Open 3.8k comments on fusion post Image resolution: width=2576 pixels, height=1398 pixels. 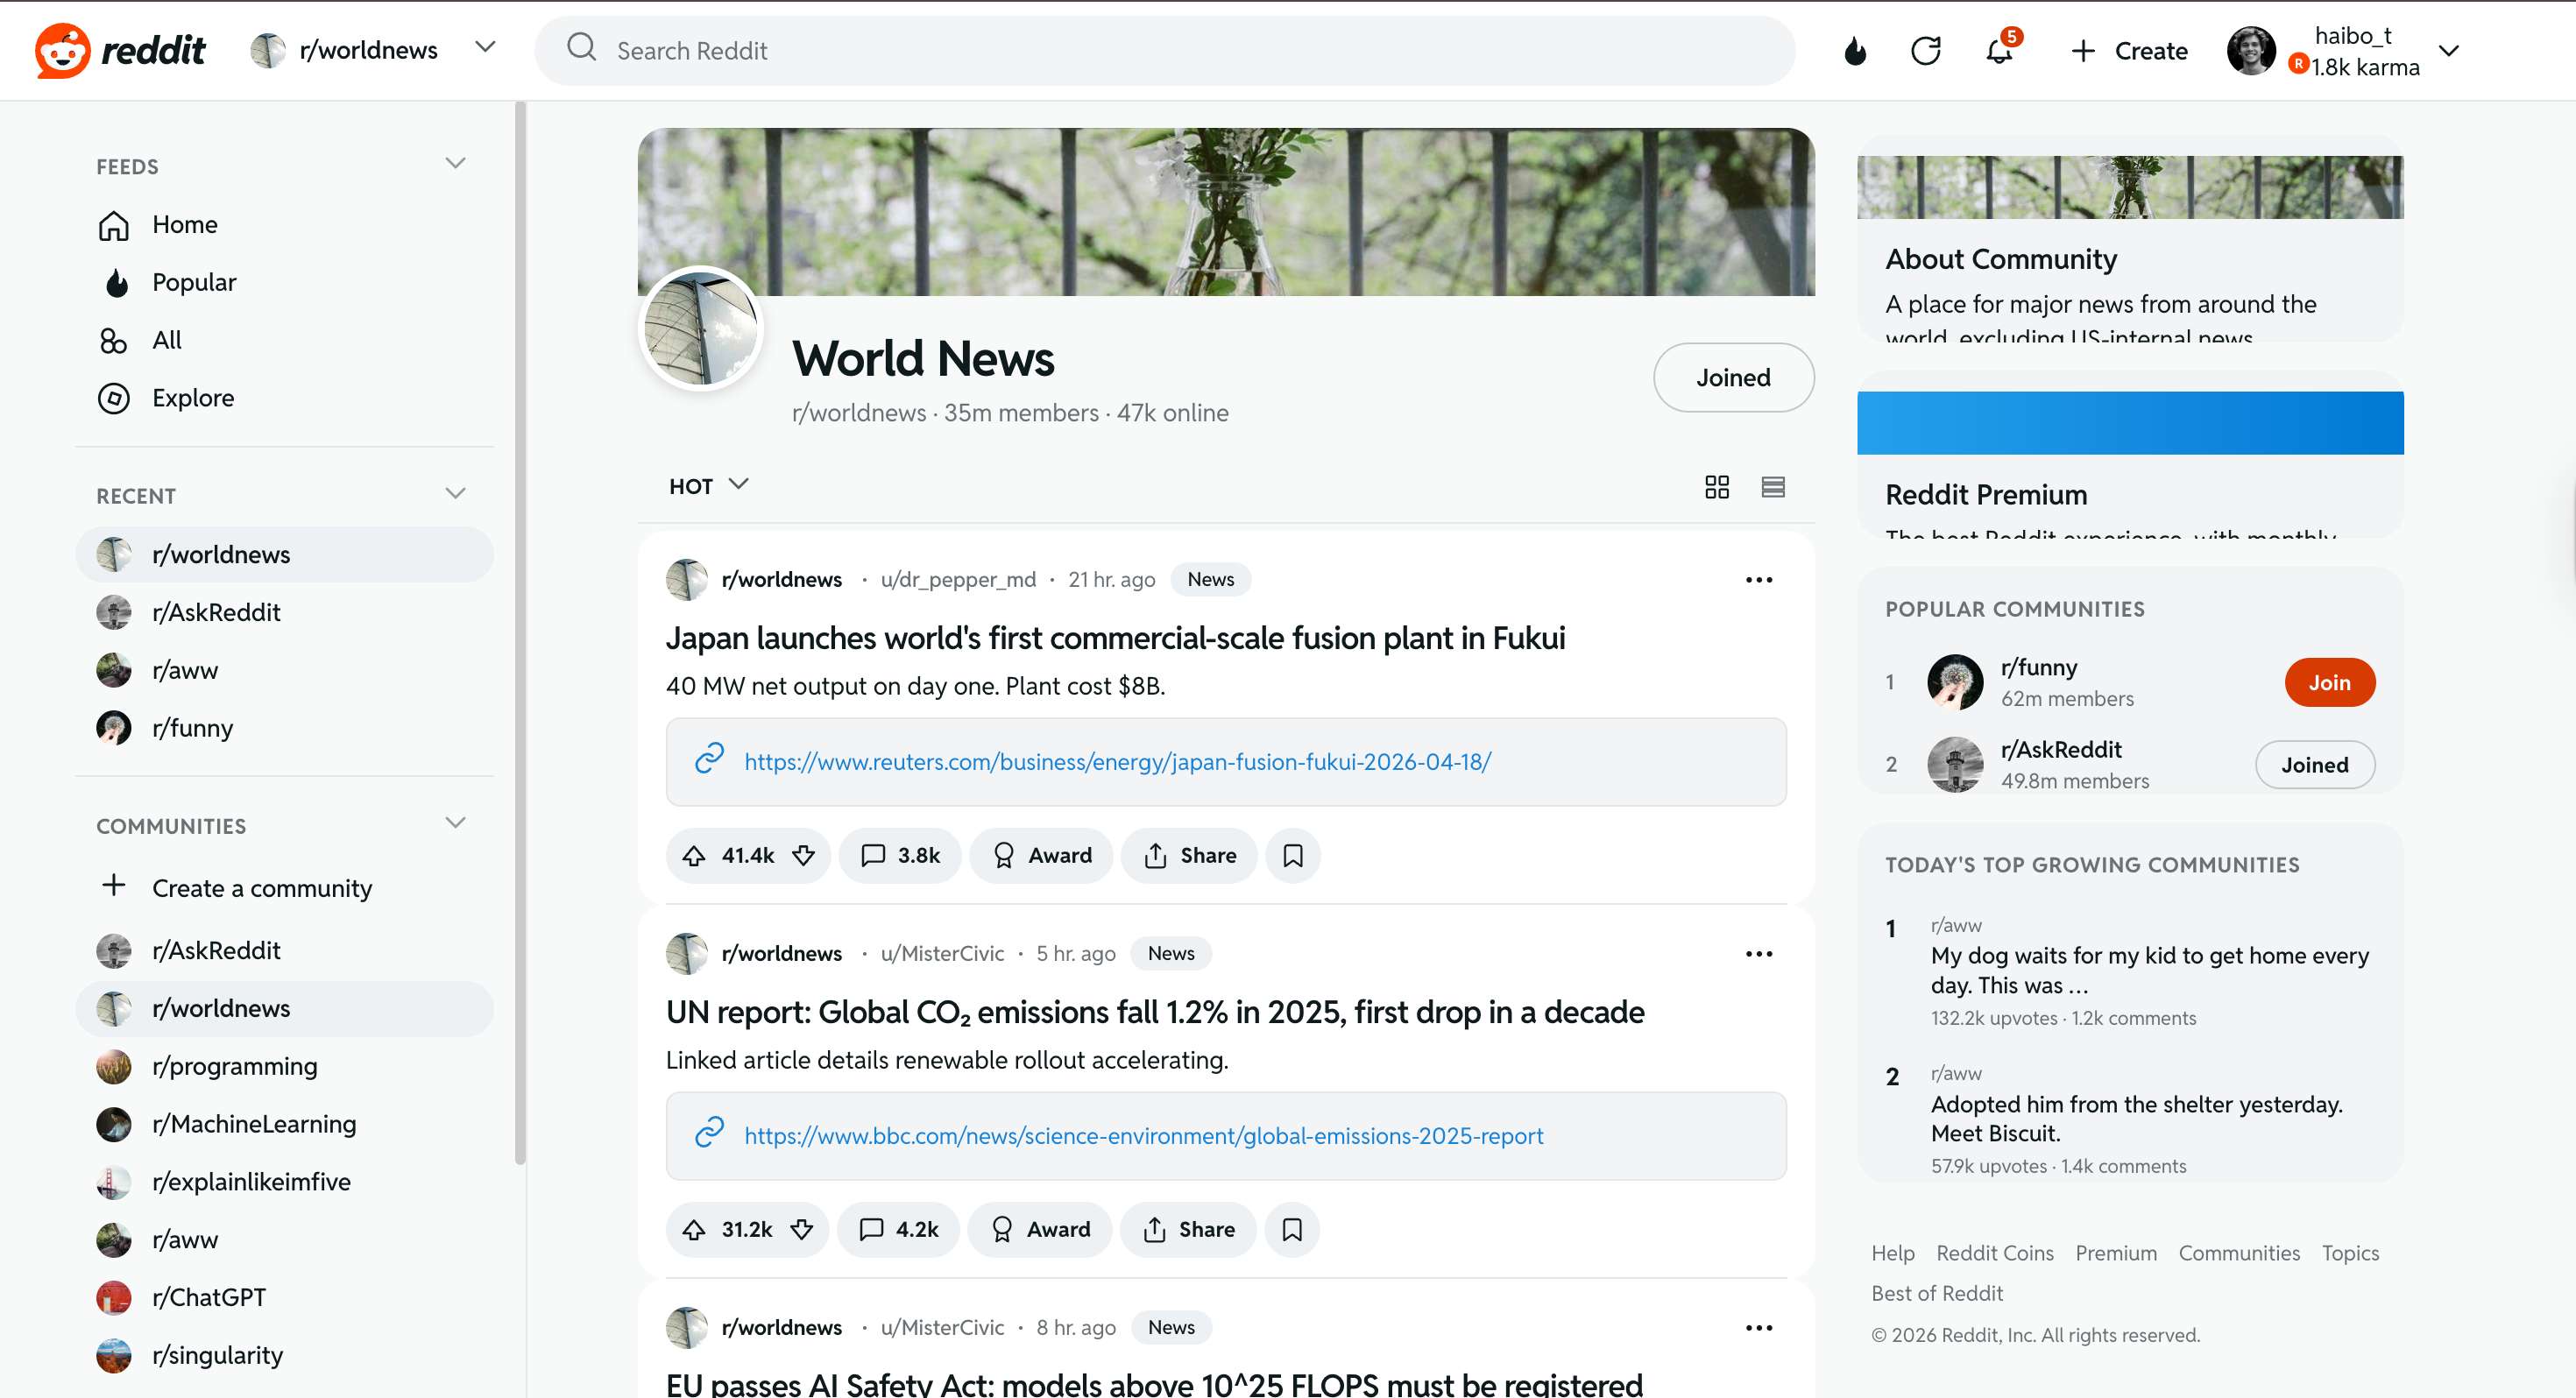tap(900, 856)
